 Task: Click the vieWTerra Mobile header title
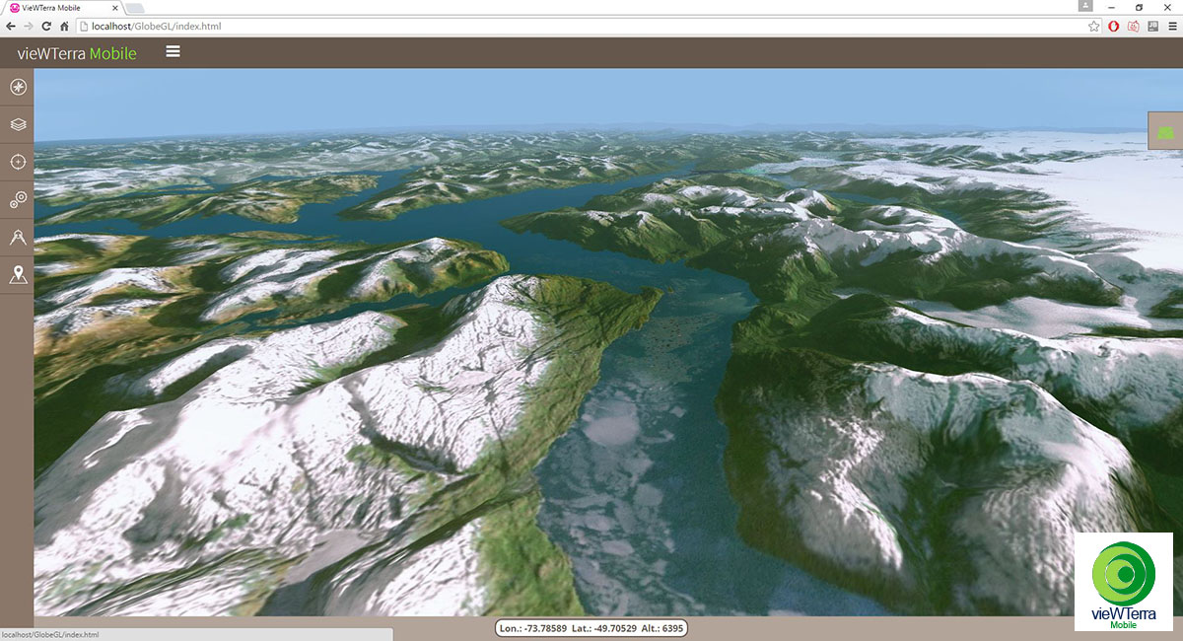[x=77, y=53]
